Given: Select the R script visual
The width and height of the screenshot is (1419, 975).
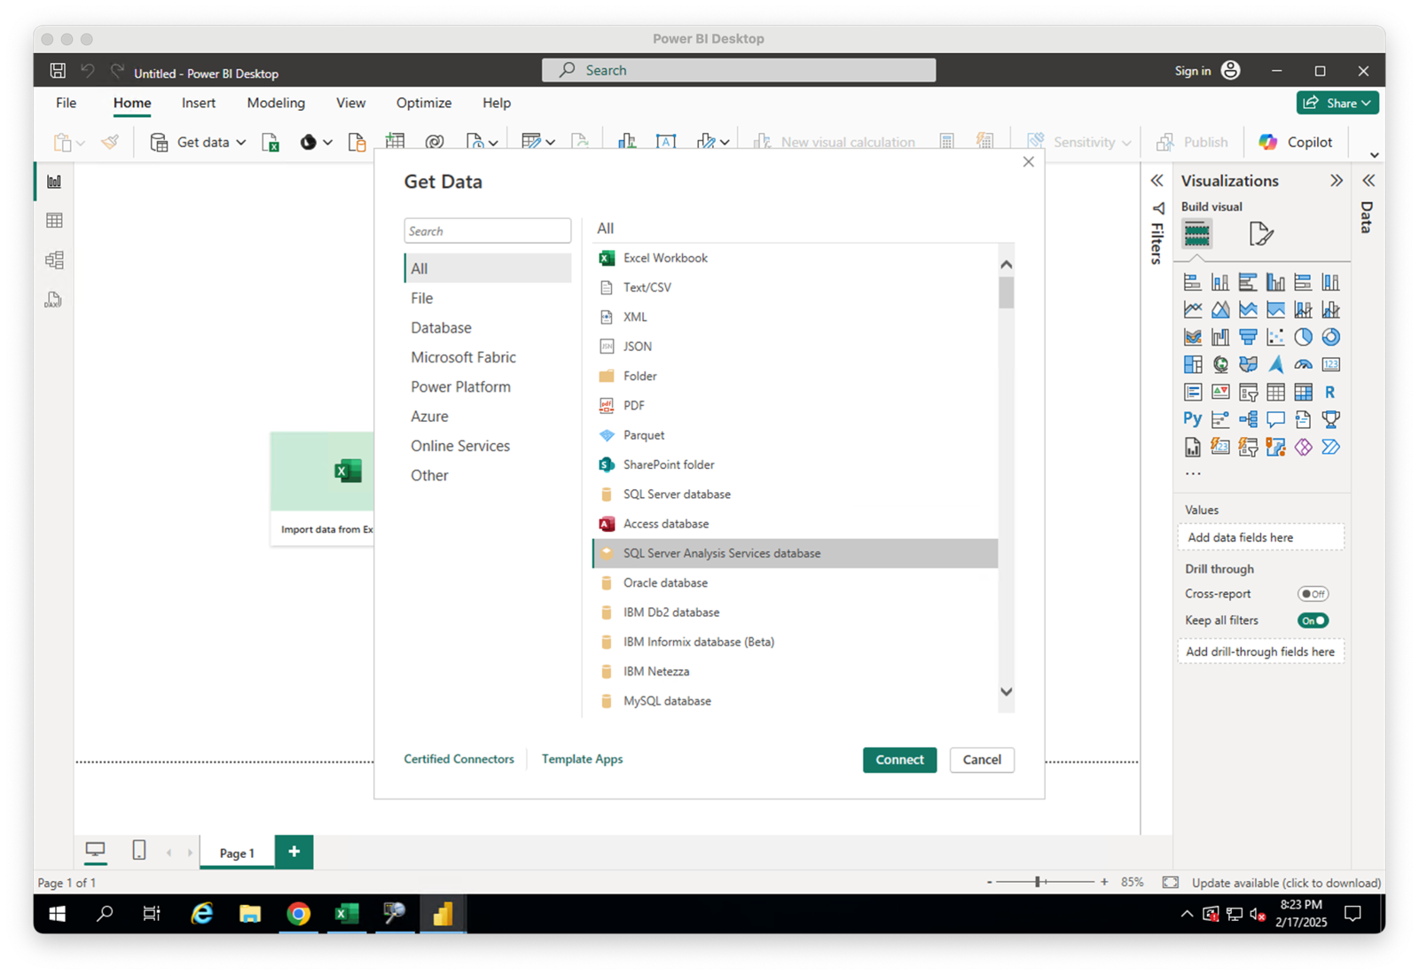Looking at the screenshot, I should pos(1330,392).
